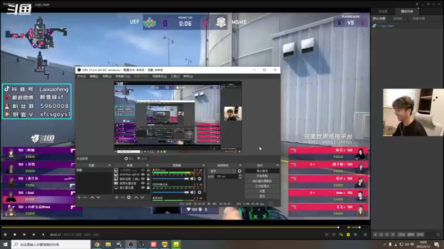Click the yellow capture icon in PotPlayer bar
444x249 pixels.
tap(349, 235)
